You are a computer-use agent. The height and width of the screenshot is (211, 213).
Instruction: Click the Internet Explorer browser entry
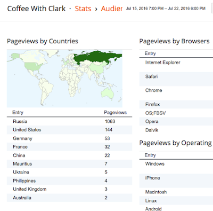tap(163, 62)
